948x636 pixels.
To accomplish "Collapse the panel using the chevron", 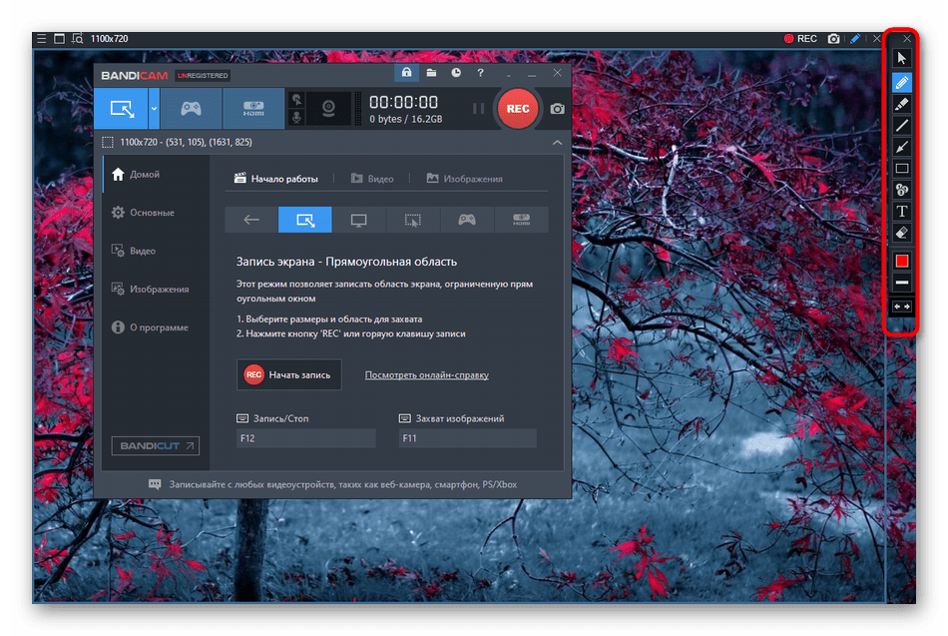I will tap(557, 143).
